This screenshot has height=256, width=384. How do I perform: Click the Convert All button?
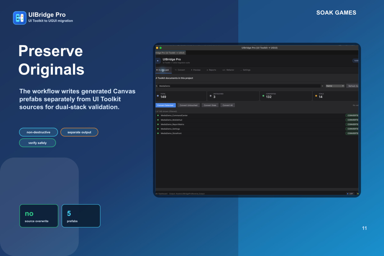[x=228, y=105]
